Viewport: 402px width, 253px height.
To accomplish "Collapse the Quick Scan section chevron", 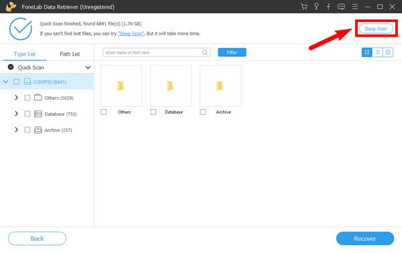I will click(x=88, y=68).
